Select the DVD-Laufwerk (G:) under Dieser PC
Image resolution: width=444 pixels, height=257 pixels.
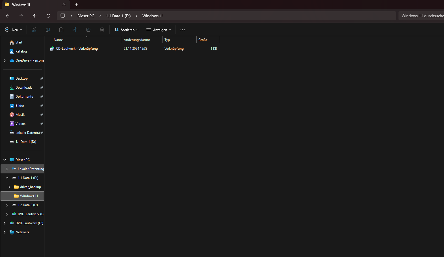[31, 214]
